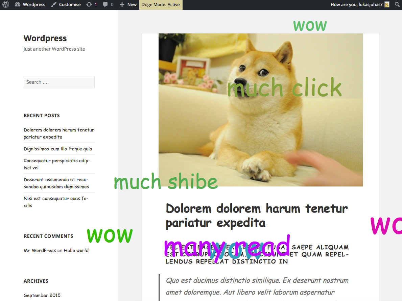Click the Quo est ducimus blockquote text
Image resolution: width=402 pixels, height=301 pixels.
(x=257, y=286)
